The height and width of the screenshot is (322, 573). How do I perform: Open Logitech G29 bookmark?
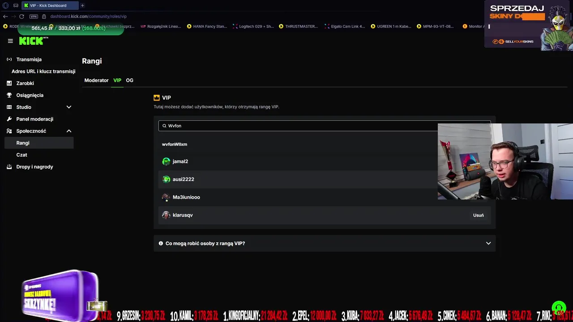pyautogui.click(x=253, y=26)
